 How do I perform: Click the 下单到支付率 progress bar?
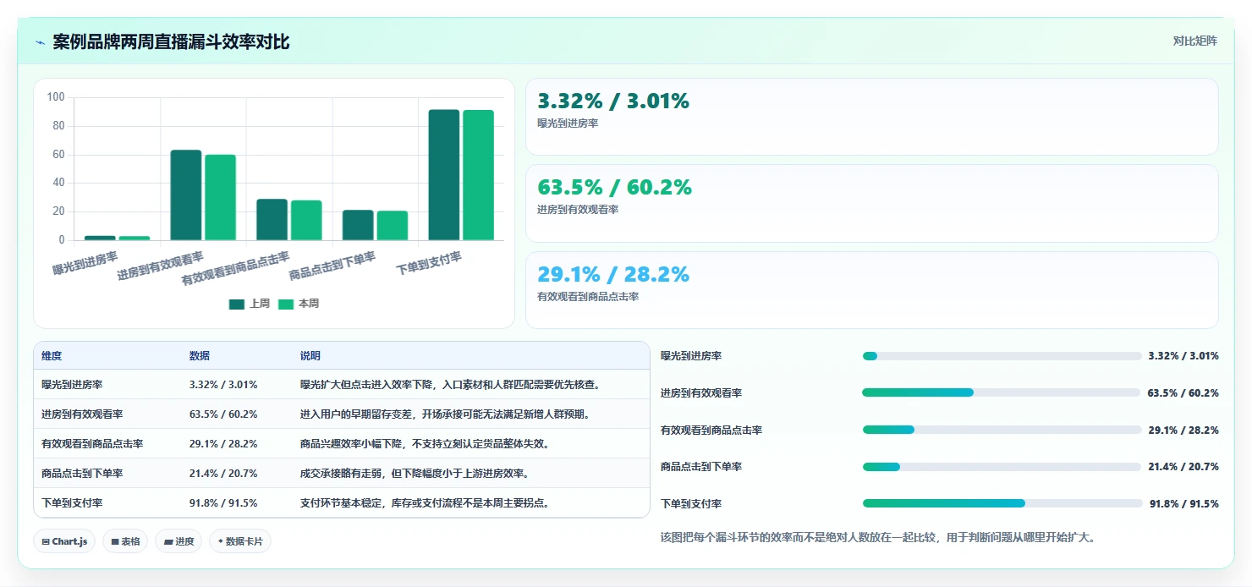pos(1002,503)
